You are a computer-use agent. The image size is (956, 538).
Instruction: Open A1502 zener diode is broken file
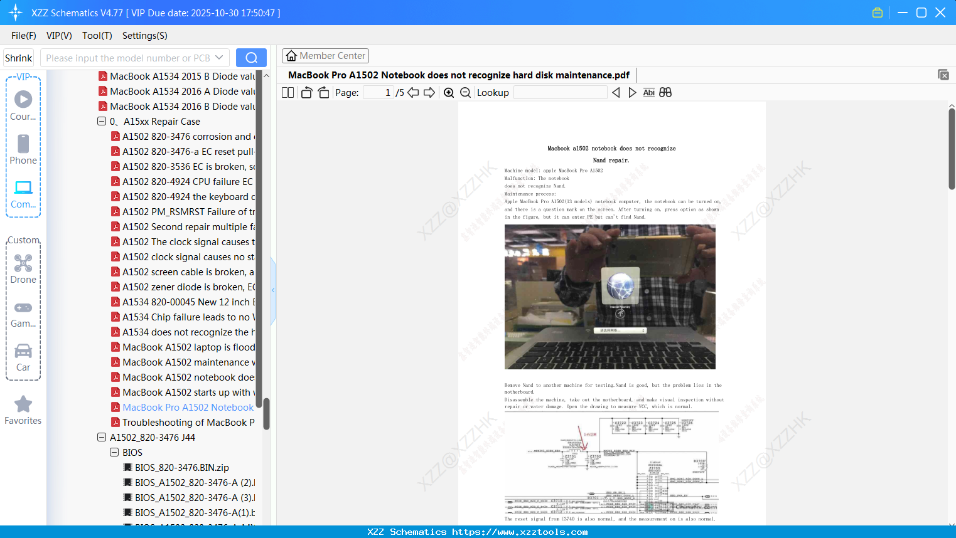point(183,287)
